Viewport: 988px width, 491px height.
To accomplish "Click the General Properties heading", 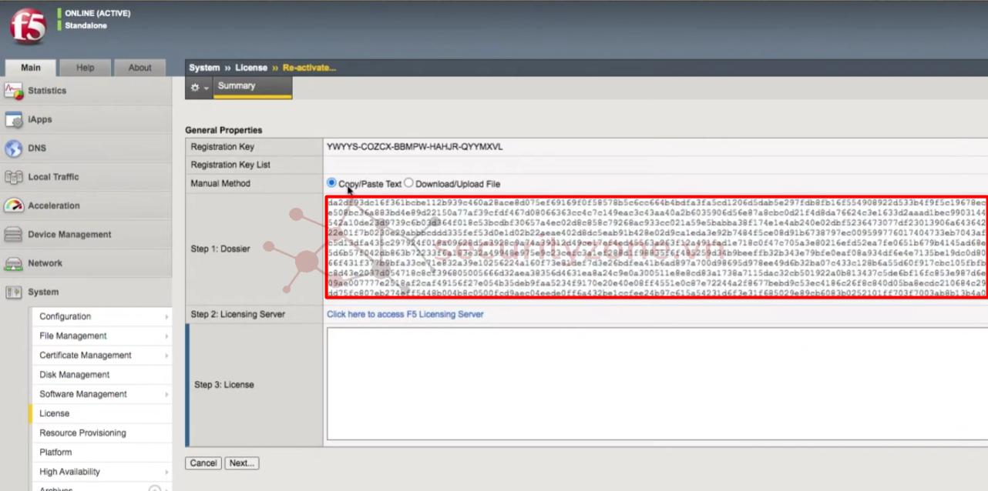I will (223, 130).
